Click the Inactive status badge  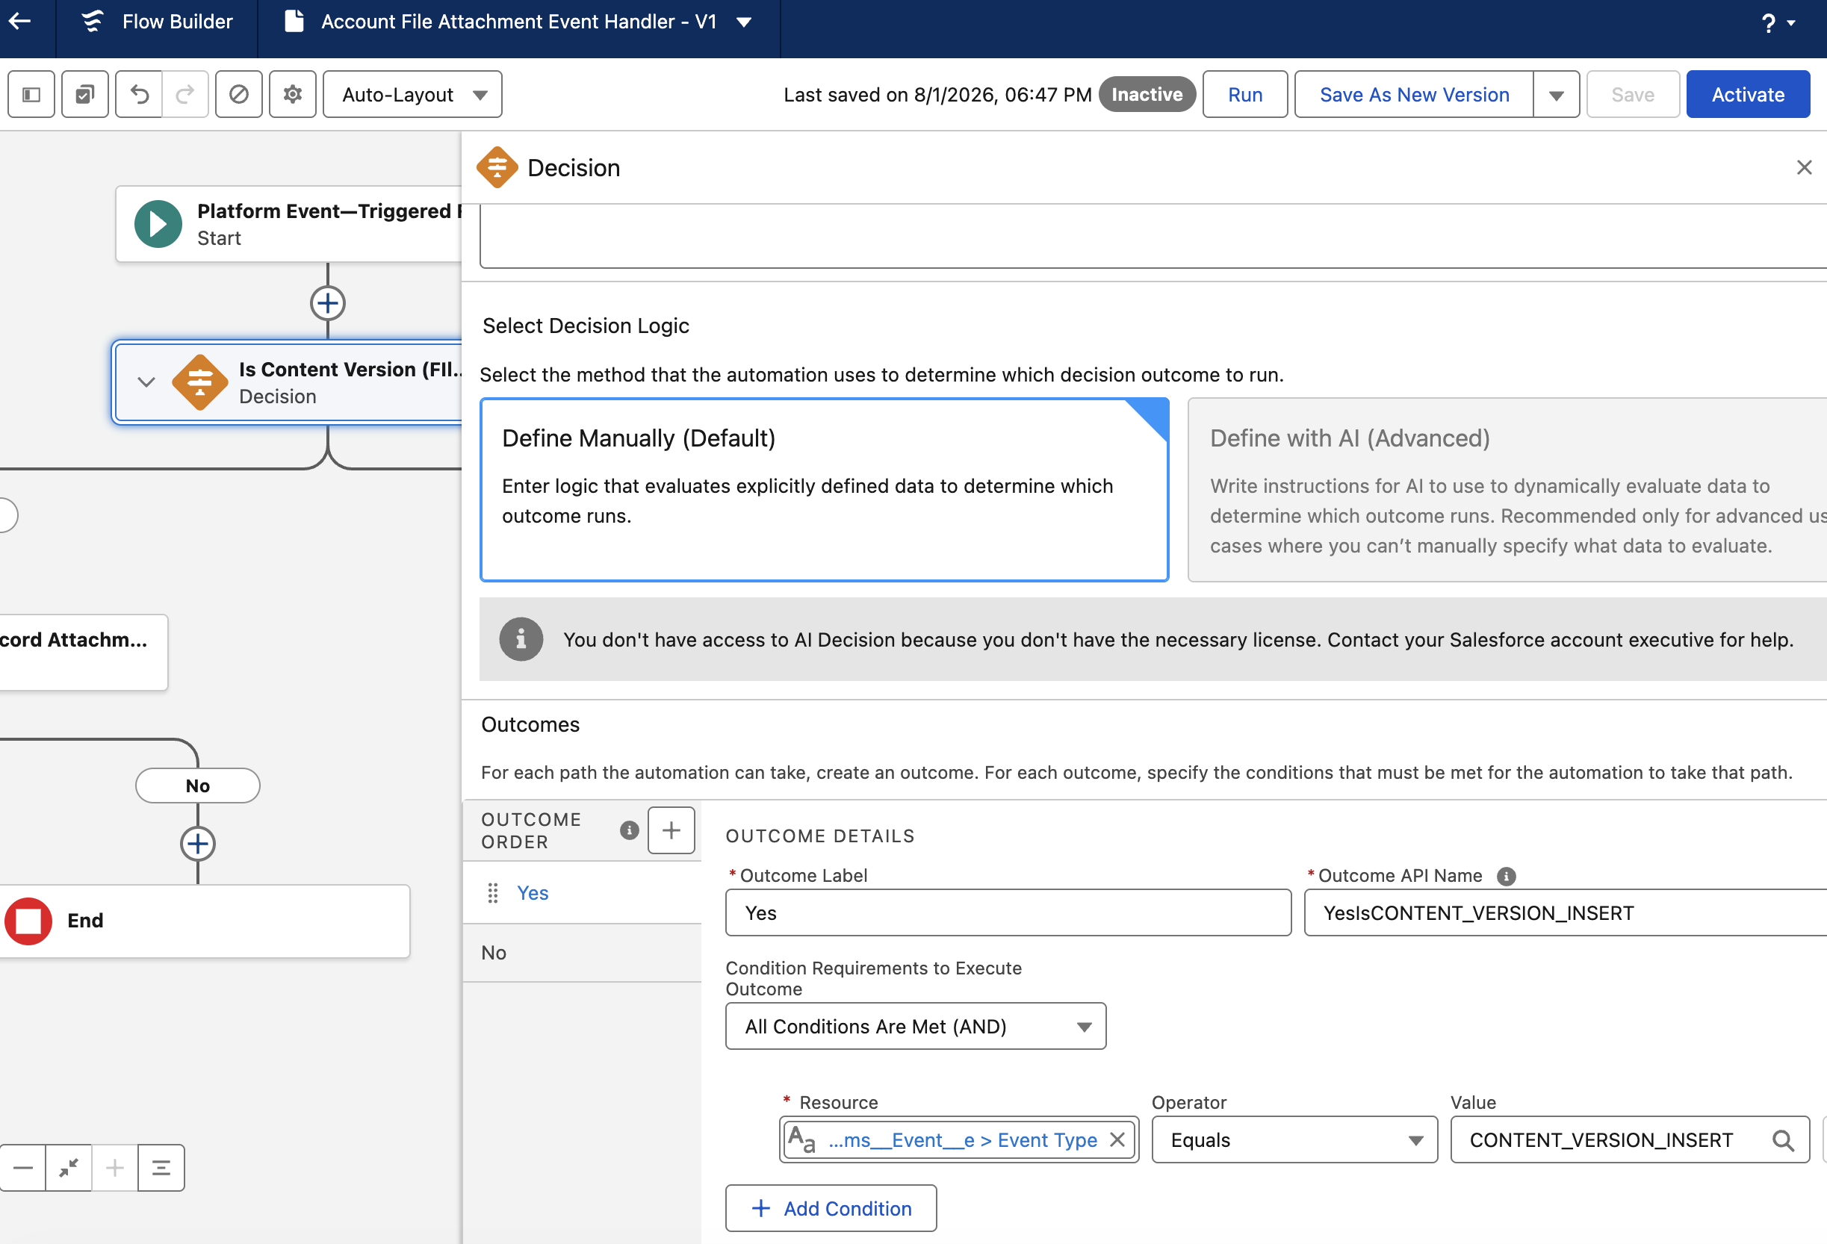tap(1147, 94)
